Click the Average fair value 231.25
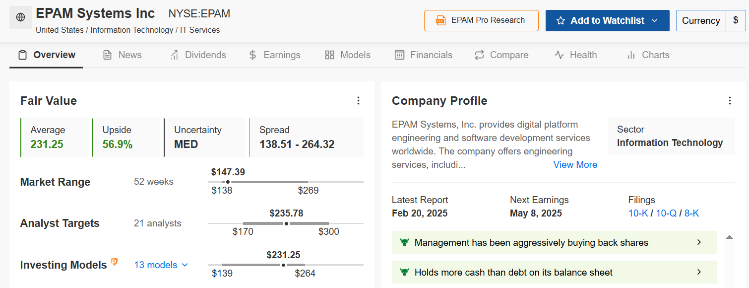749x288 pixels. [48, 144]
